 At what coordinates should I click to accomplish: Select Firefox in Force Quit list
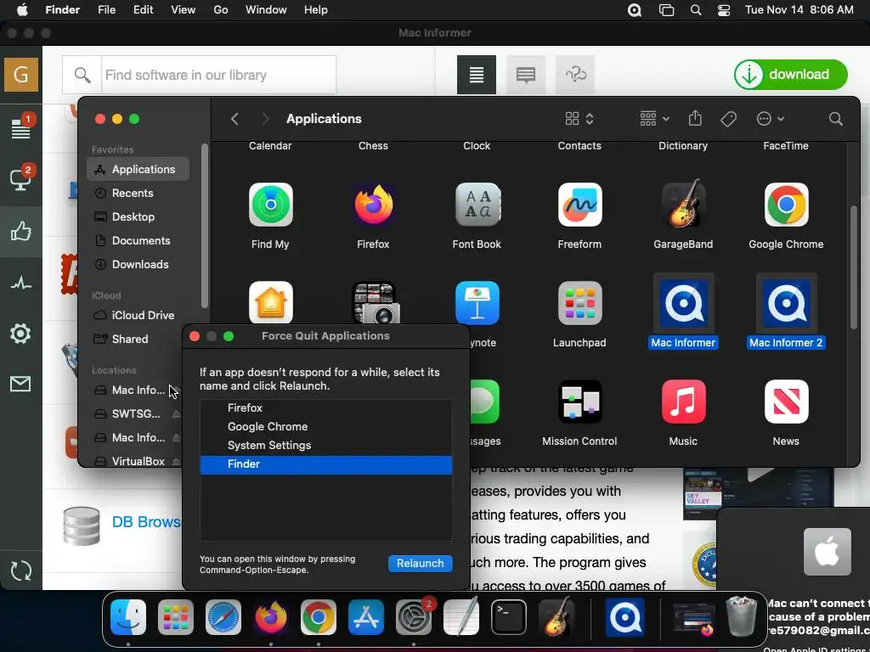click(x=325, y=407)
